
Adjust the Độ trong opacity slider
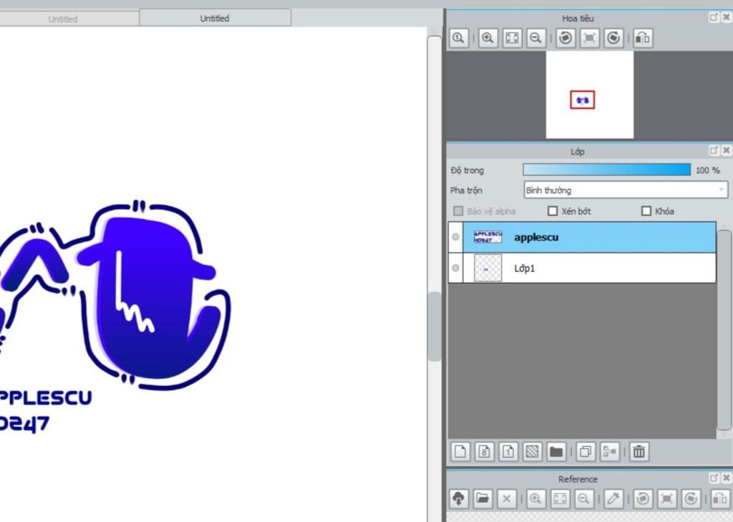pyautogui.click(x=606, y=170)
